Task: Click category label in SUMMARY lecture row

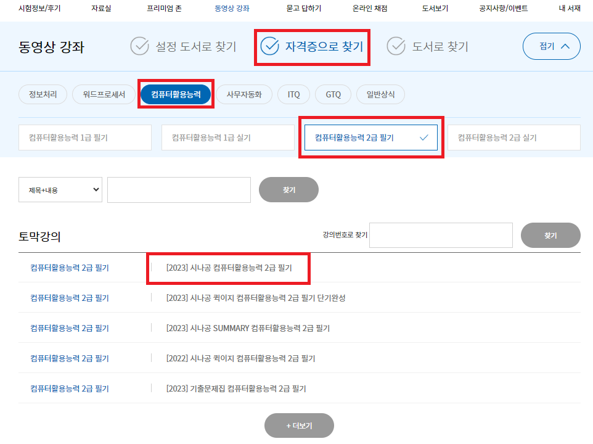Action: [x=70, y=328]
